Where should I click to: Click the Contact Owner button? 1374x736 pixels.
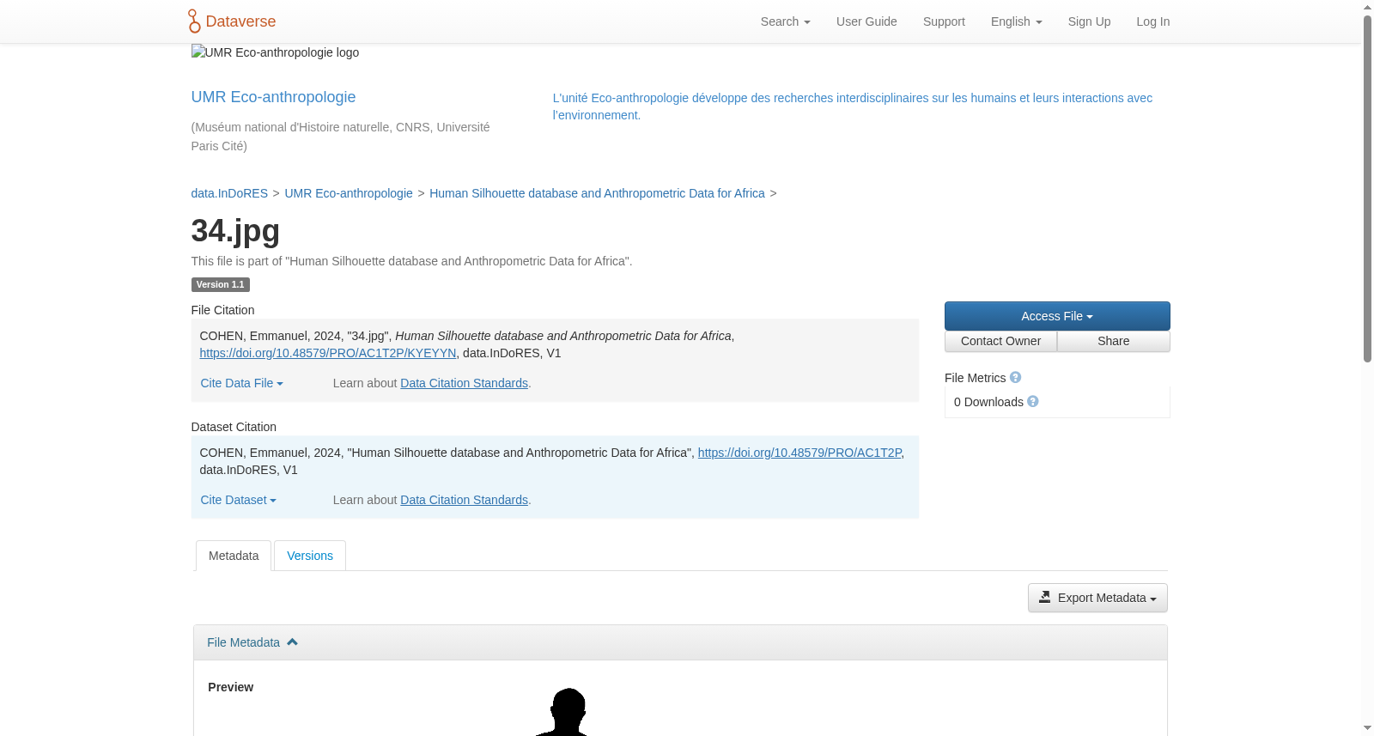point(1001,342)
